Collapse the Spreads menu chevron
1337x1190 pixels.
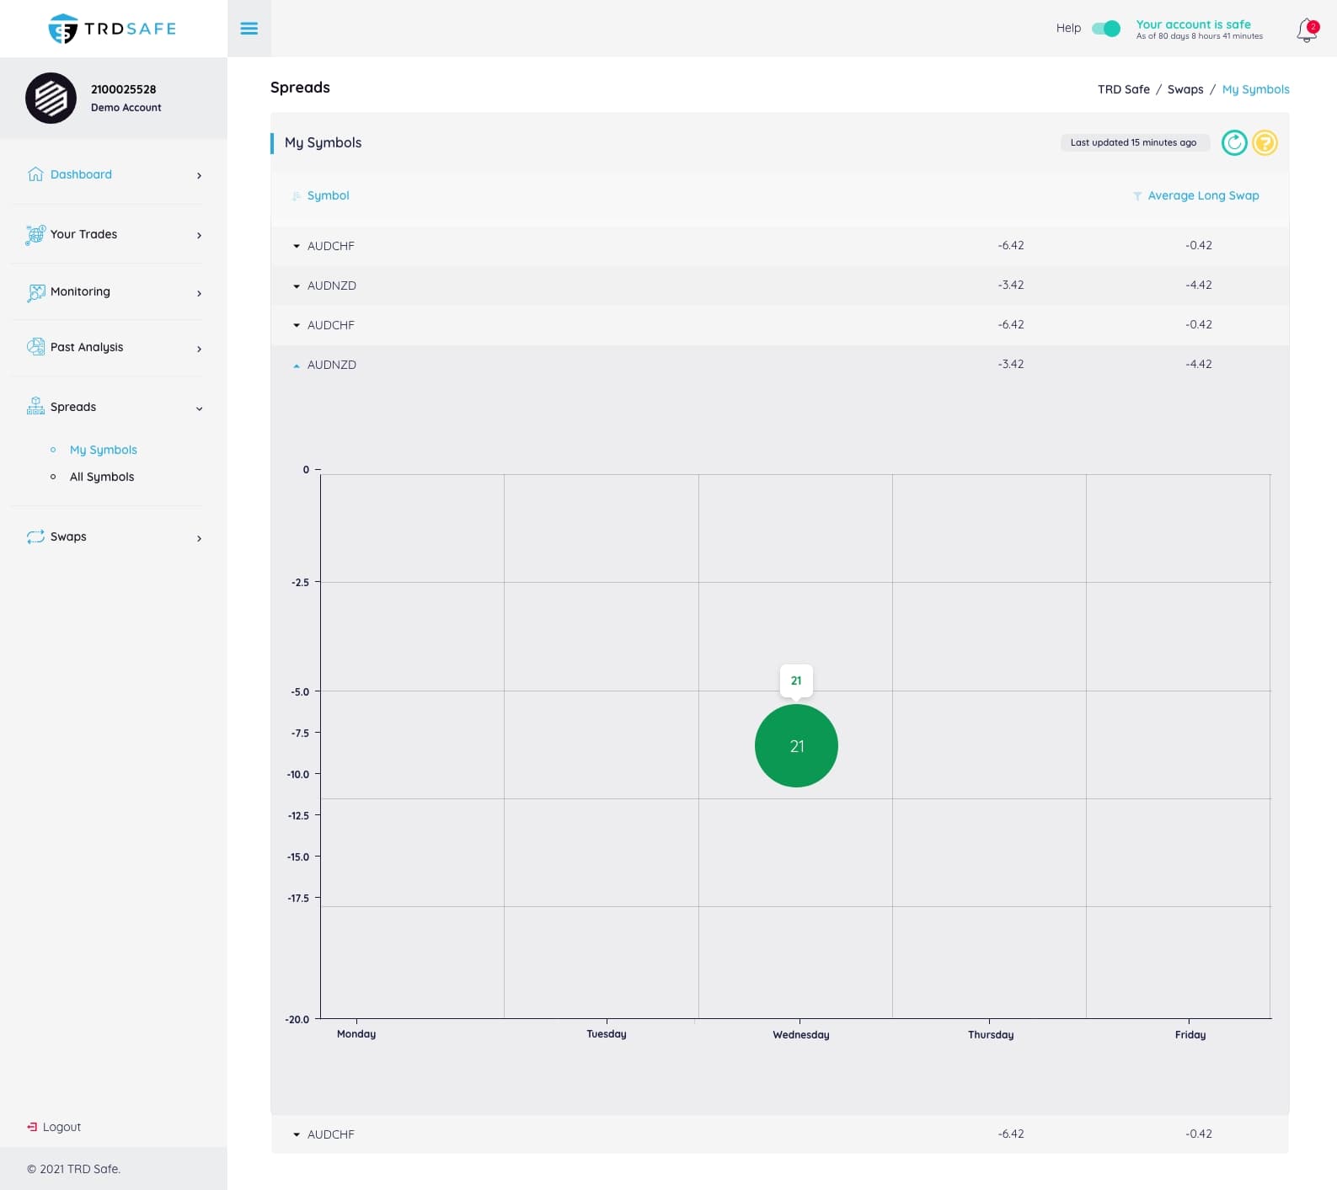pos(200,409)
